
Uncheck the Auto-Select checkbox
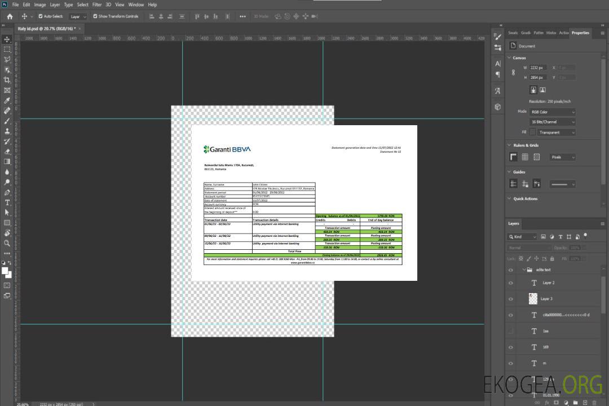point(39,16)
